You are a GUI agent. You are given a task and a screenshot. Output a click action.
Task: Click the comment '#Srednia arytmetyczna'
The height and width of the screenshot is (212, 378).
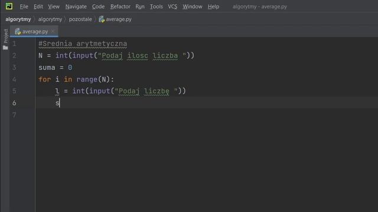pyautogui.click(x=83, y=44)
